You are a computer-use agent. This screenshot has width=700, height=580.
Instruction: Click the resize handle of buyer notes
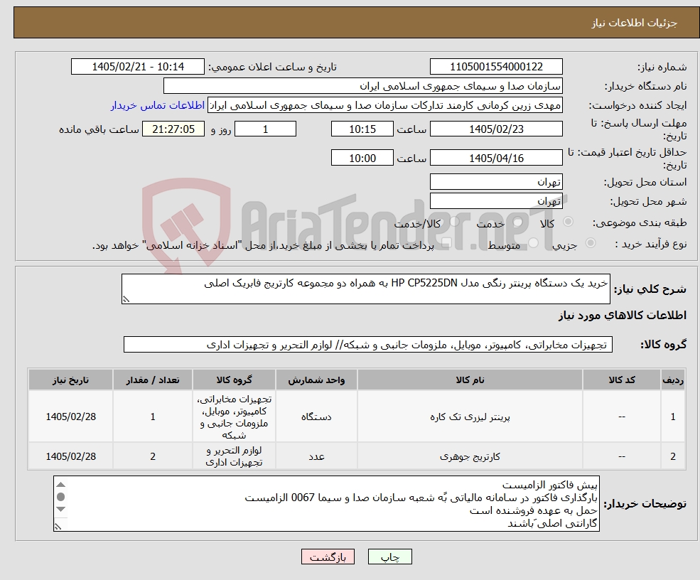pos(58,527)
